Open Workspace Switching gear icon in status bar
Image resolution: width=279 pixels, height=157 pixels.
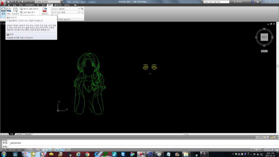pos(265,150)
